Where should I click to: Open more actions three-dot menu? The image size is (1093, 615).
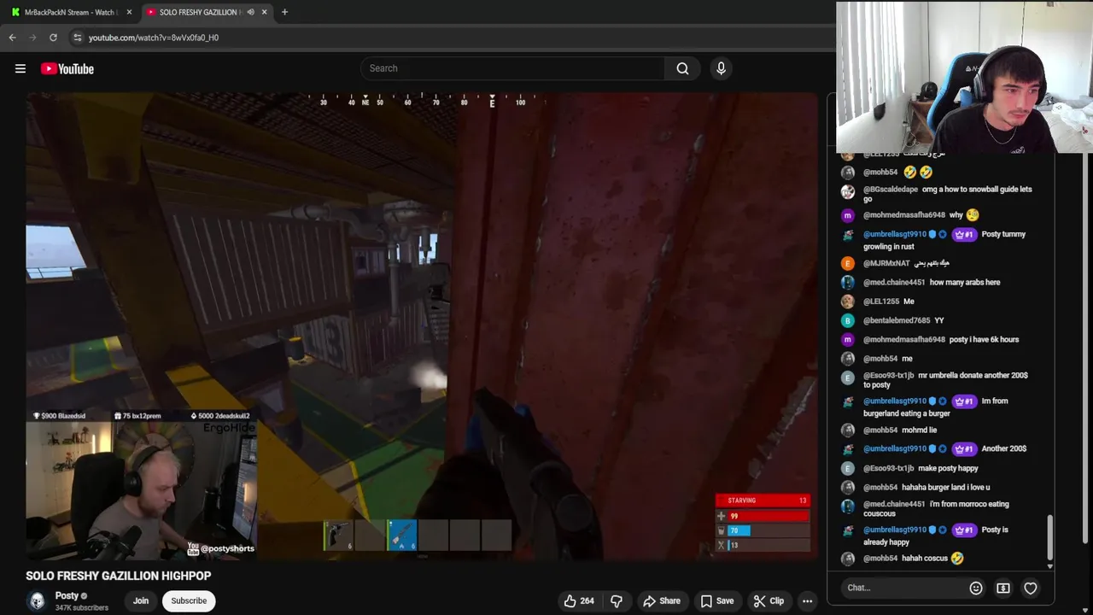[x=807, y=600]
